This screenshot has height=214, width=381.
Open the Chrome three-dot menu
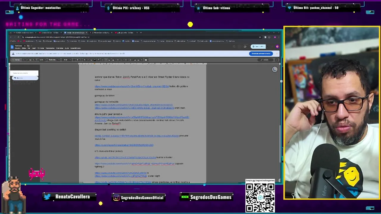click(x=279, y=37)
